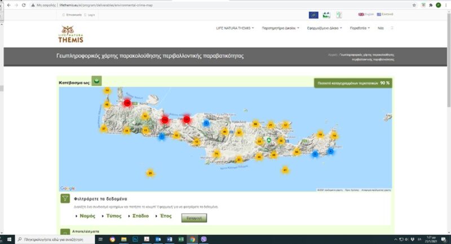Open the Νέα menu item
451x244 pixels.
[381, 28]
